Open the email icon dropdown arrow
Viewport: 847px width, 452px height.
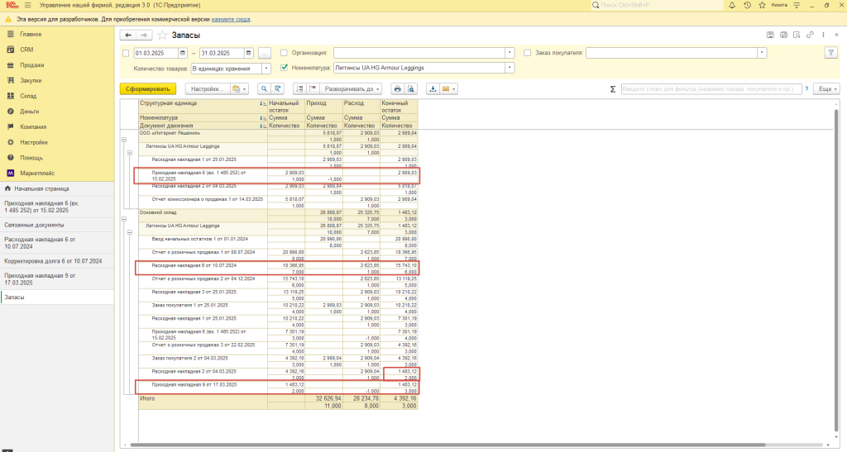454,89
